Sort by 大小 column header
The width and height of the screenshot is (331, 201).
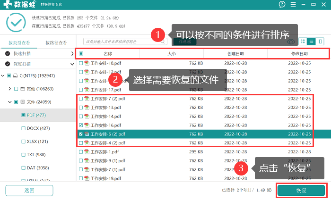pos(172,54)
